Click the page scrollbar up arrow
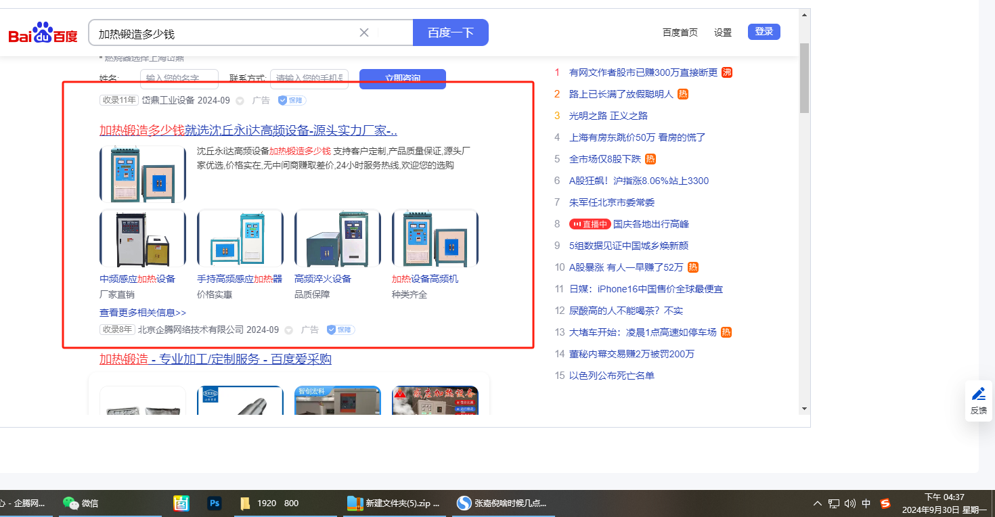Image resolution: width=995 pixels, height=517 pixels. [804, 14]
